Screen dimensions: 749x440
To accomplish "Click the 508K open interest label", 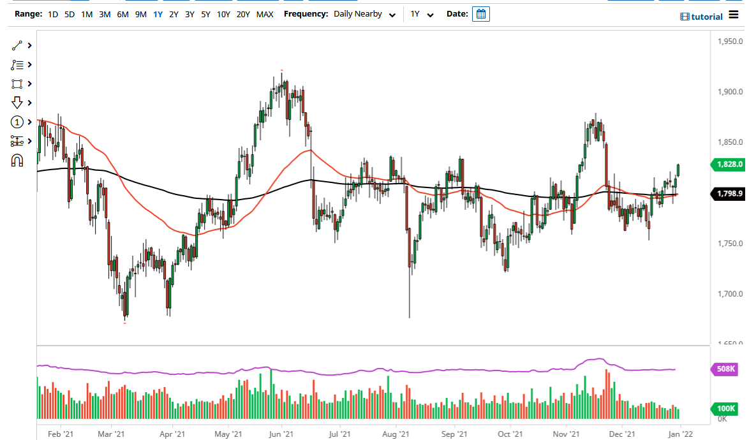I will (x=725, y=369).
